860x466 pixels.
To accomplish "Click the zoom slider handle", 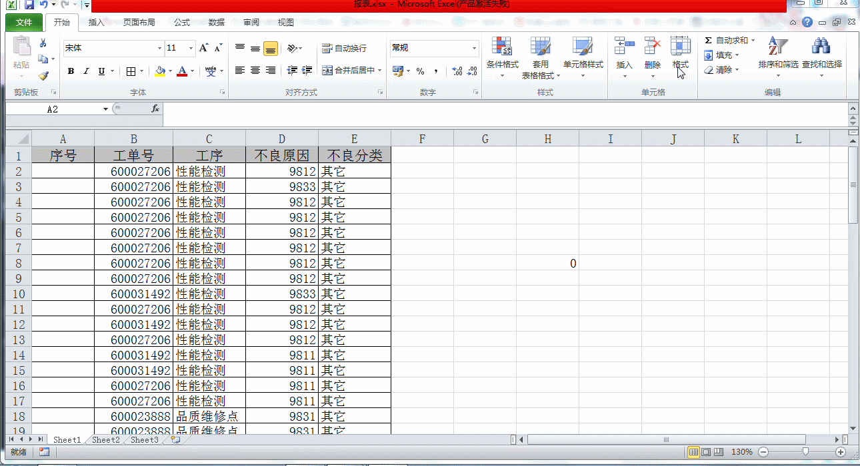I will pyautogui.click(x=805, y=452).
